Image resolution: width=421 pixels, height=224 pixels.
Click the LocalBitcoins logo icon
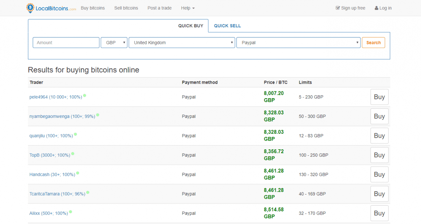(31, 8)
